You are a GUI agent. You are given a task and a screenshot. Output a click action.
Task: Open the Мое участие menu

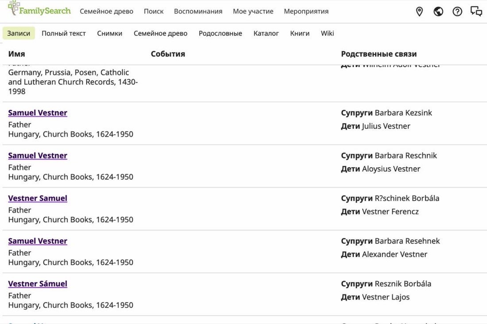(253, 11)
